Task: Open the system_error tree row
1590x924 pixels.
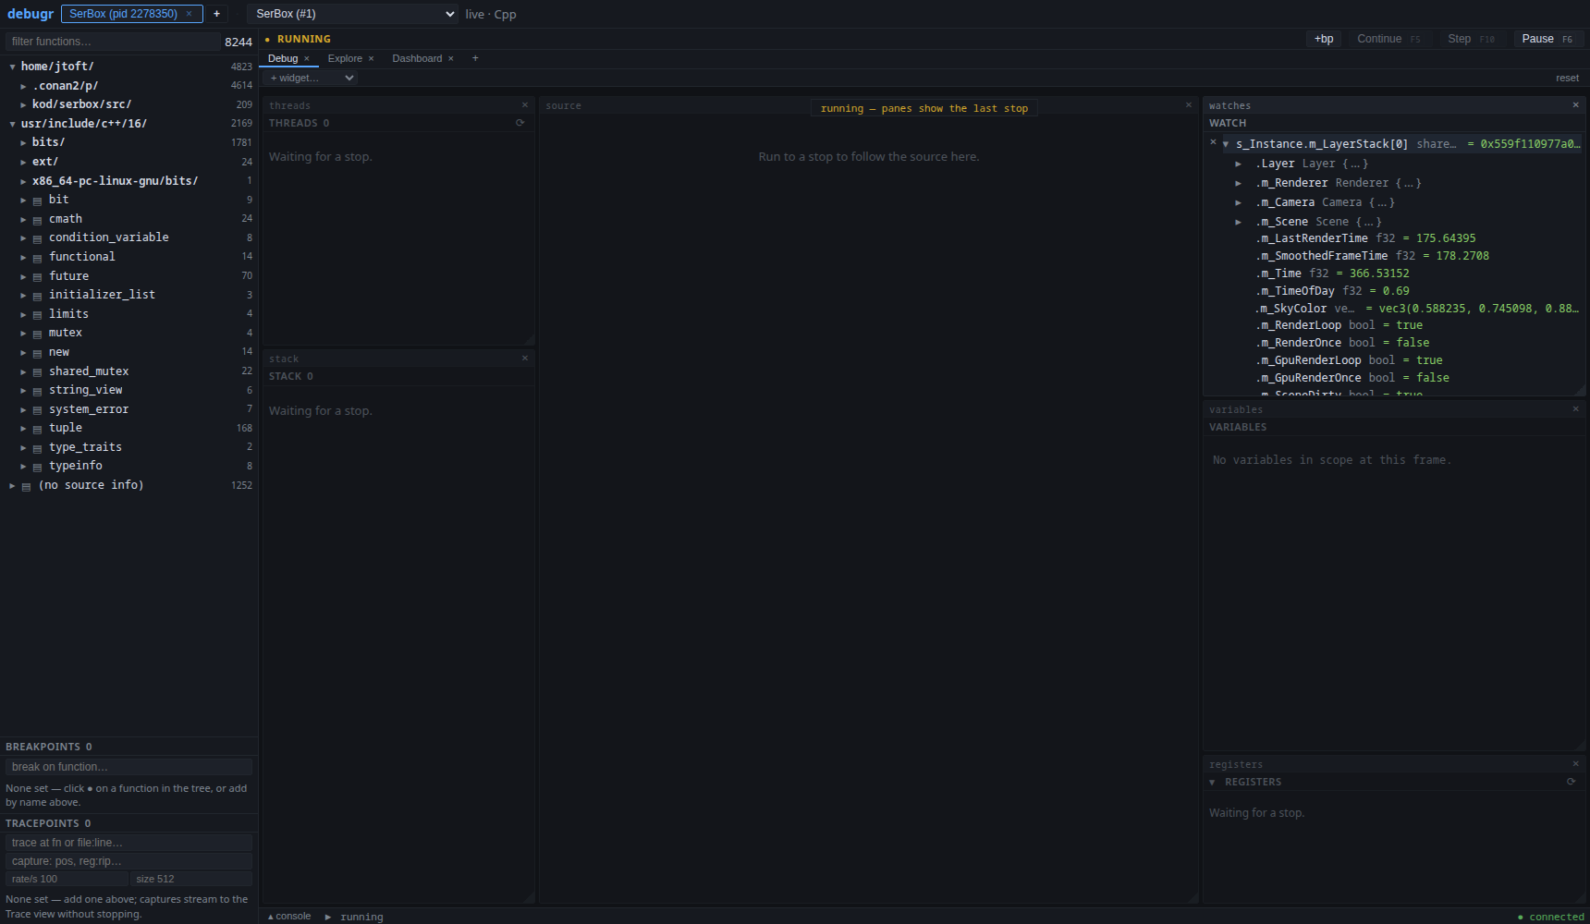Action: point(128,409)
